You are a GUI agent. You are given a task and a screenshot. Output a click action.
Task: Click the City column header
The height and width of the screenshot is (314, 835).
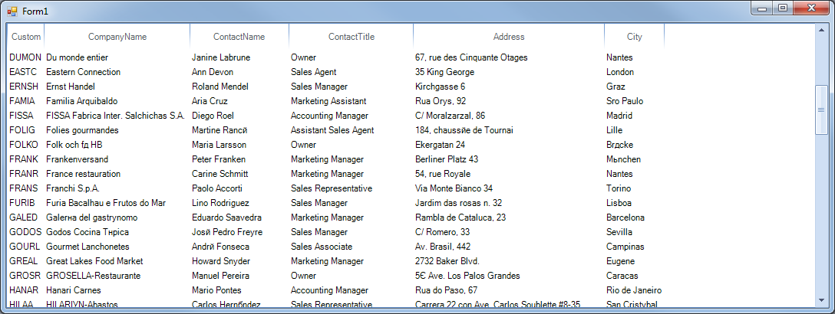(634, 37)
